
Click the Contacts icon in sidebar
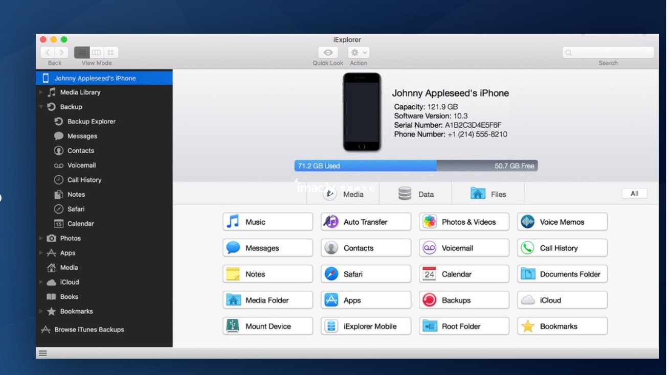click(x=59, y=151)
